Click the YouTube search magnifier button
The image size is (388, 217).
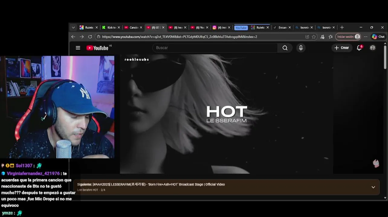coord(285,48)
